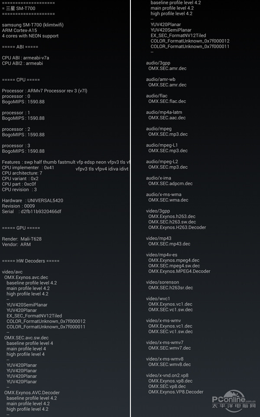Select the Render Mali-T628 line
This screenshot has width=260, height=417.
(22, 239)
